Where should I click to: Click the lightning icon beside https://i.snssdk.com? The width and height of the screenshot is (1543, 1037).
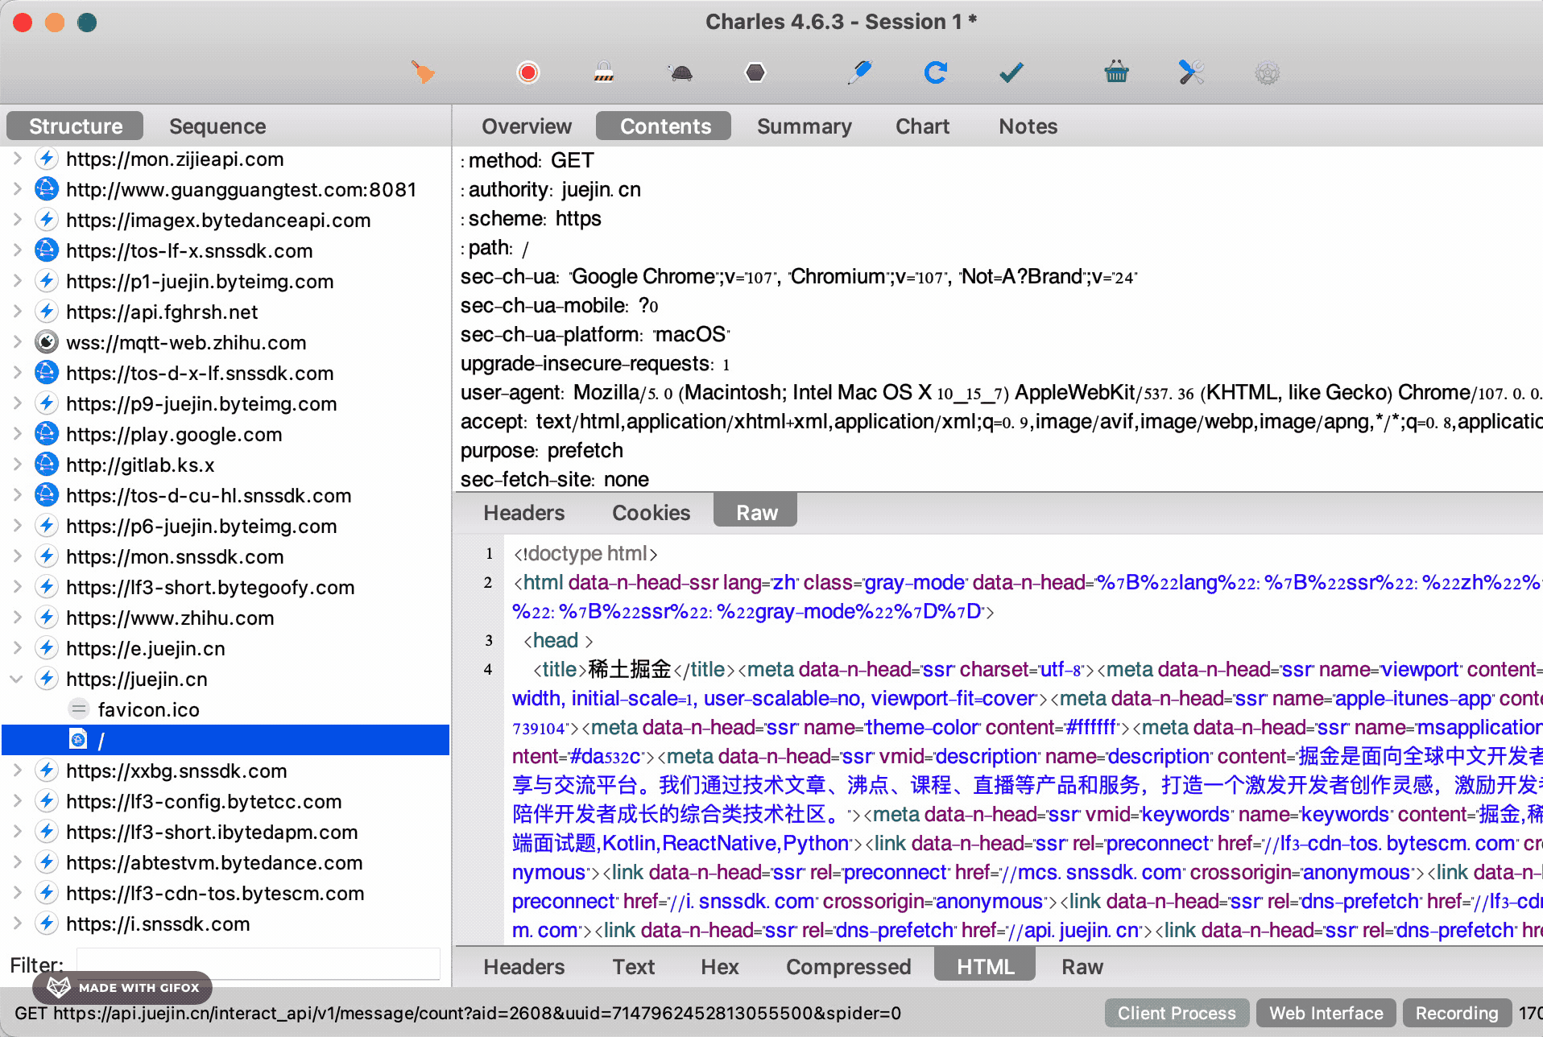coord(47,923)
